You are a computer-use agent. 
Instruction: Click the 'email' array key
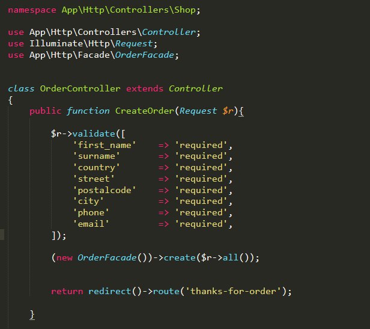click(x=91, y=224)
